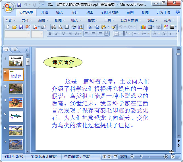Paste from the clipboard icon
183x162 pixels.
coord(103,27)
